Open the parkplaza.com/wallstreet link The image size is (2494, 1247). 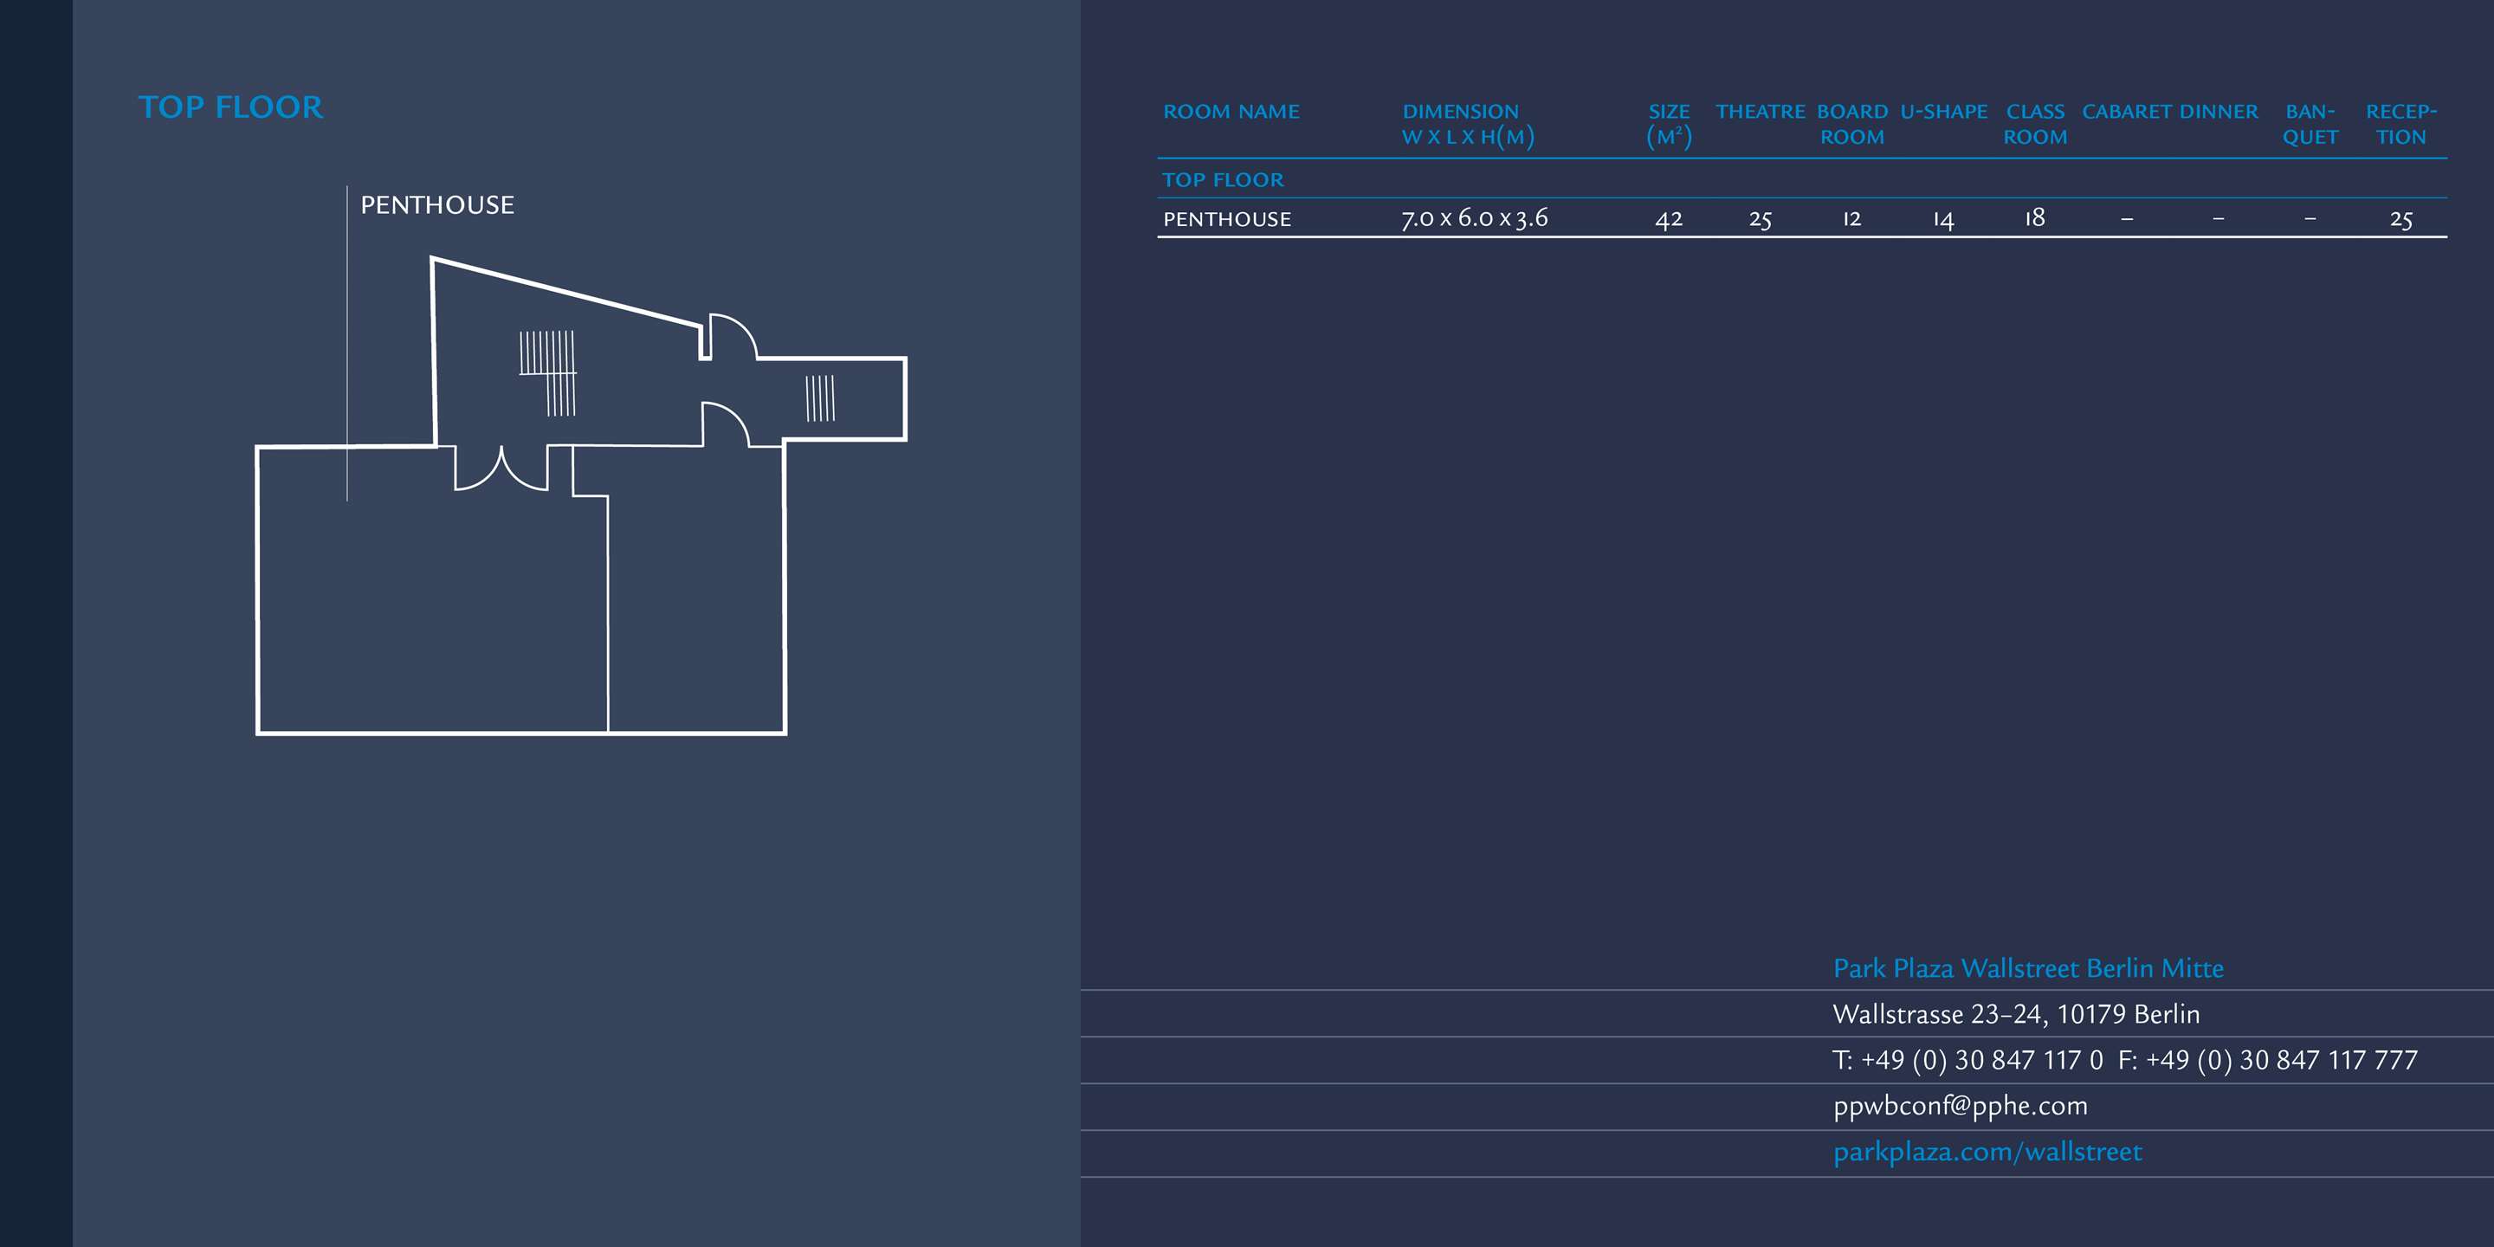click(x=1987, y=1152)
